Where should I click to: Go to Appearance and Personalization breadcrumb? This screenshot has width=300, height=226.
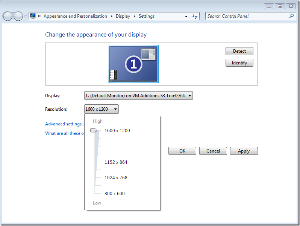[75, 16]
